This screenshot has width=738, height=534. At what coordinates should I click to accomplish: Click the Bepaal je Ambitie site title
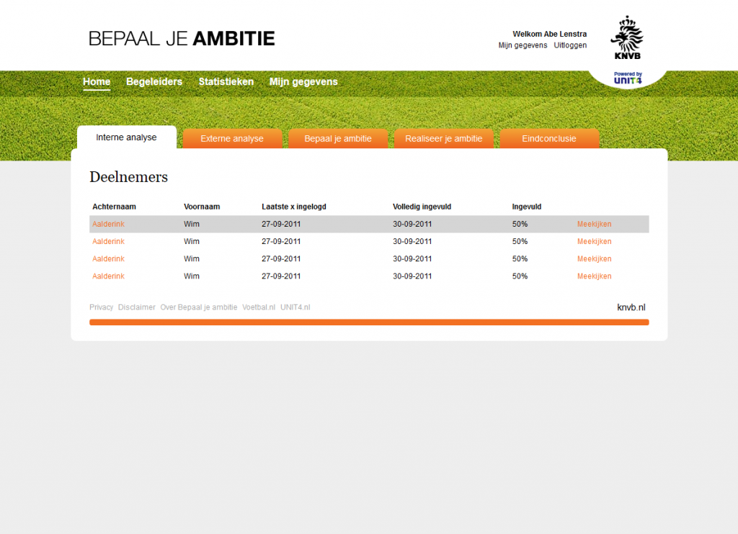pyautogui.click(x=182, y=38)
